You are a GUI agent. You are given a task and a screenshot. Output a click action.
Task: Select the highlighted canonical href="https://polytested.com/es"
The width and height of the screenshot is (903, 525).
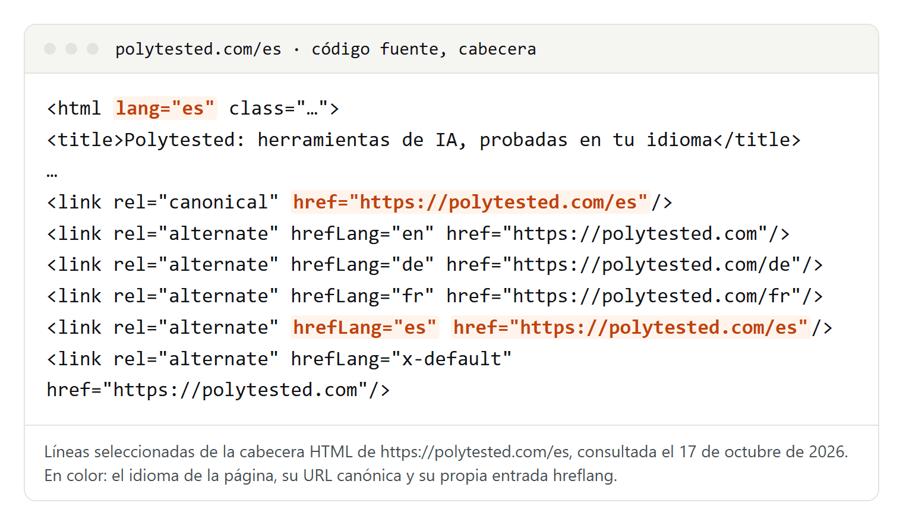[471, 202]
